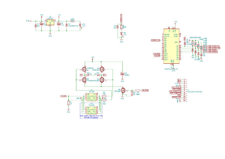The height and width of the screenshot is (159, 225).
Task: Click the GND symbol below regulator U1
Action: click(x=50, y=35)
